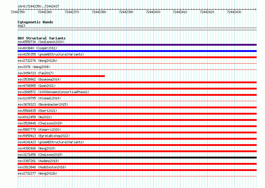Screen dimensions: 265x188
Task: Select the black nsv3171656 variant bar
Action: (x=137, y=158)
